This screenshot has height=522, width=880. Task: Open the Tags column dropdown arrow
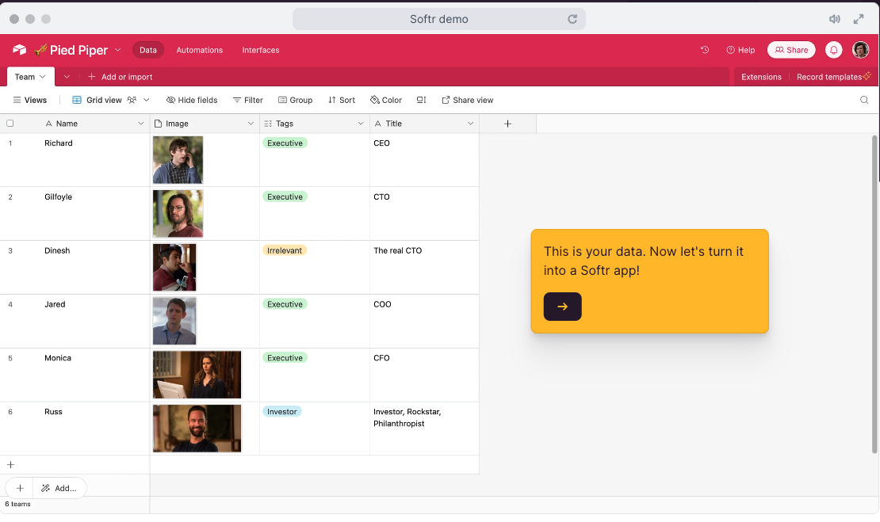pyautogui.click(x=361, y=124)
